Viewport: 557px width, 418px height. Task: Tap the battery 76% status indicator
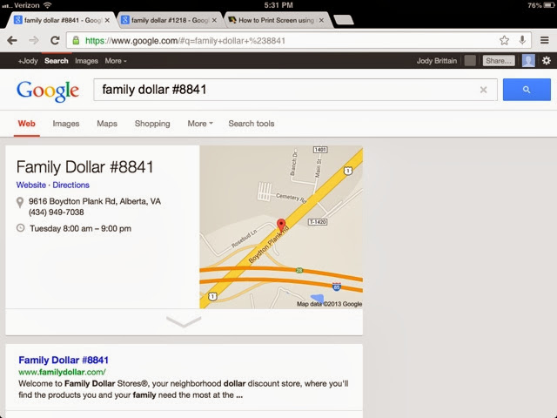point(540,5)
